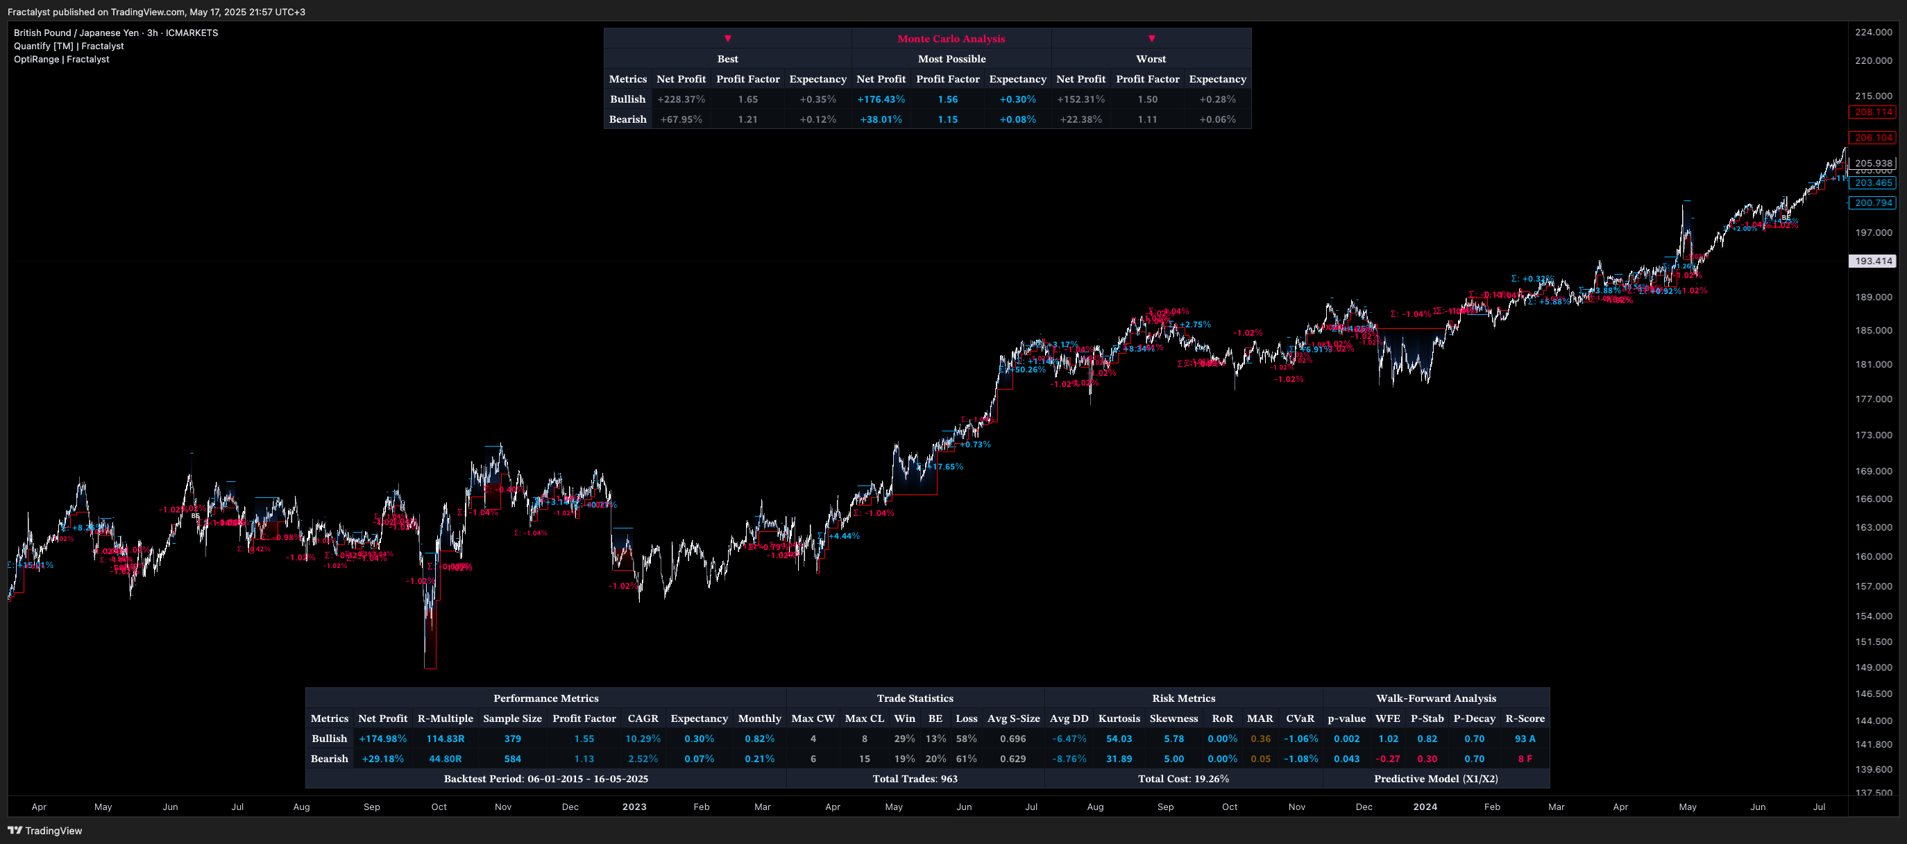Select the bullish P-Stab value '0.82'
The width and height of the screenshot is (1907, 844).
click(x=1427, y=739)
